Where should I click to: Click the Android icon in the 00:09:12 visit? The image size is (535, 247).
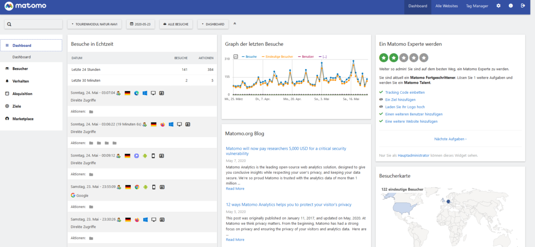click(145, 156)
